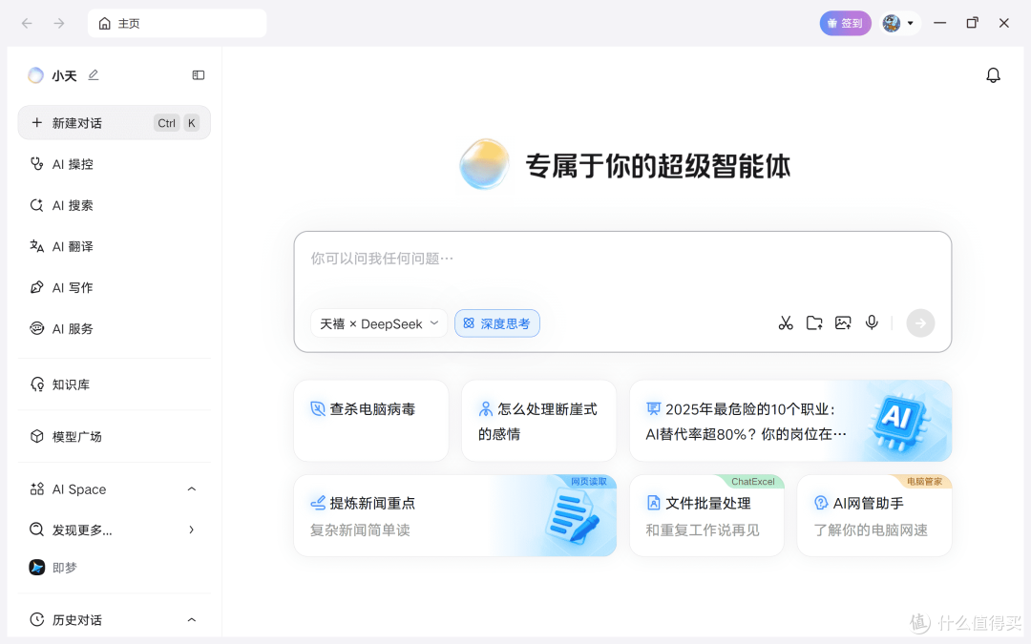Click the 小天 name label
Screen dimensions: 1031x644
[x=65, y=75]
